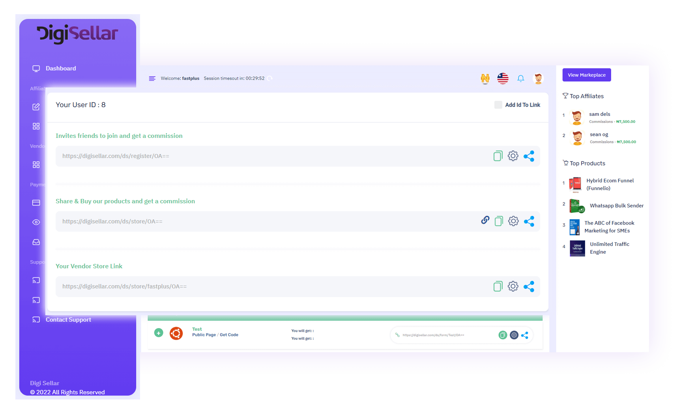696x418 pixels.
Task: Open the Public Page link for Test
Action: pos(204,335)
